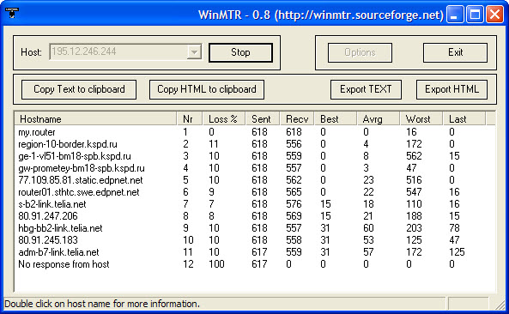Copy Text to clipboard
The height and width of the screenshot is (314, 509).
pyautogui.click(x=79, y=89)
